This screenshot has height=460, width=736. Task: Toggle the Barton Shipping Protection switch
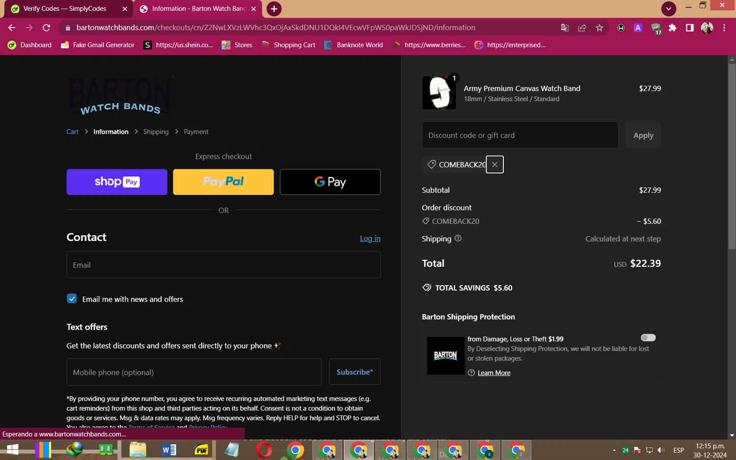[648, 338]
